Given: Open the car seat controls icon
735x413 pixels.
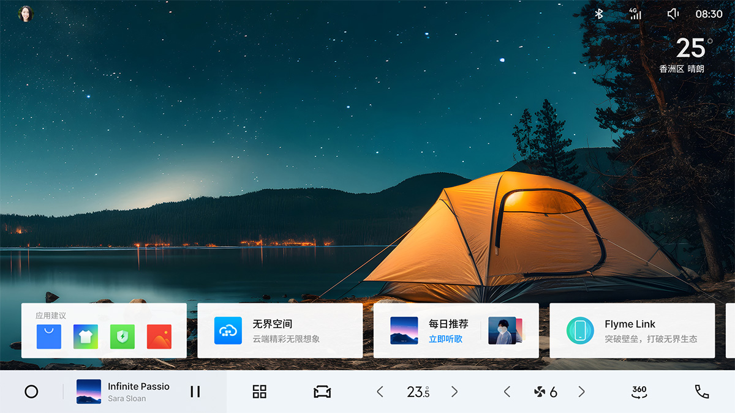Looking at the screenshot, I should [x=322, y=392].
